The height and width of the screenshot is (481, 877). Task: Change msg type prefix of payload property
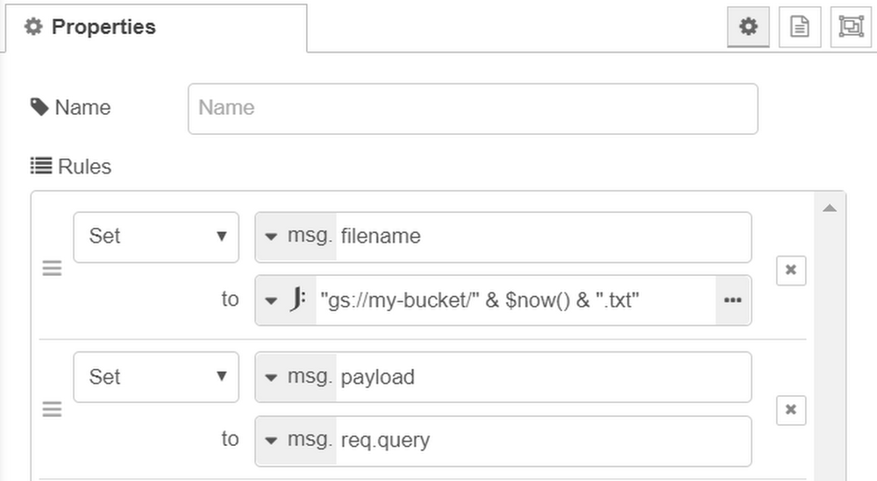pyautogui.click(x=296, y=377)
